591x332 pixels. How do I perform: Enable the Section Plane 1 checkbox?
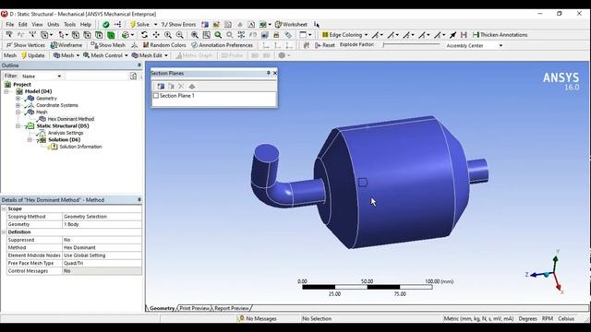click(x=156, y=96)
